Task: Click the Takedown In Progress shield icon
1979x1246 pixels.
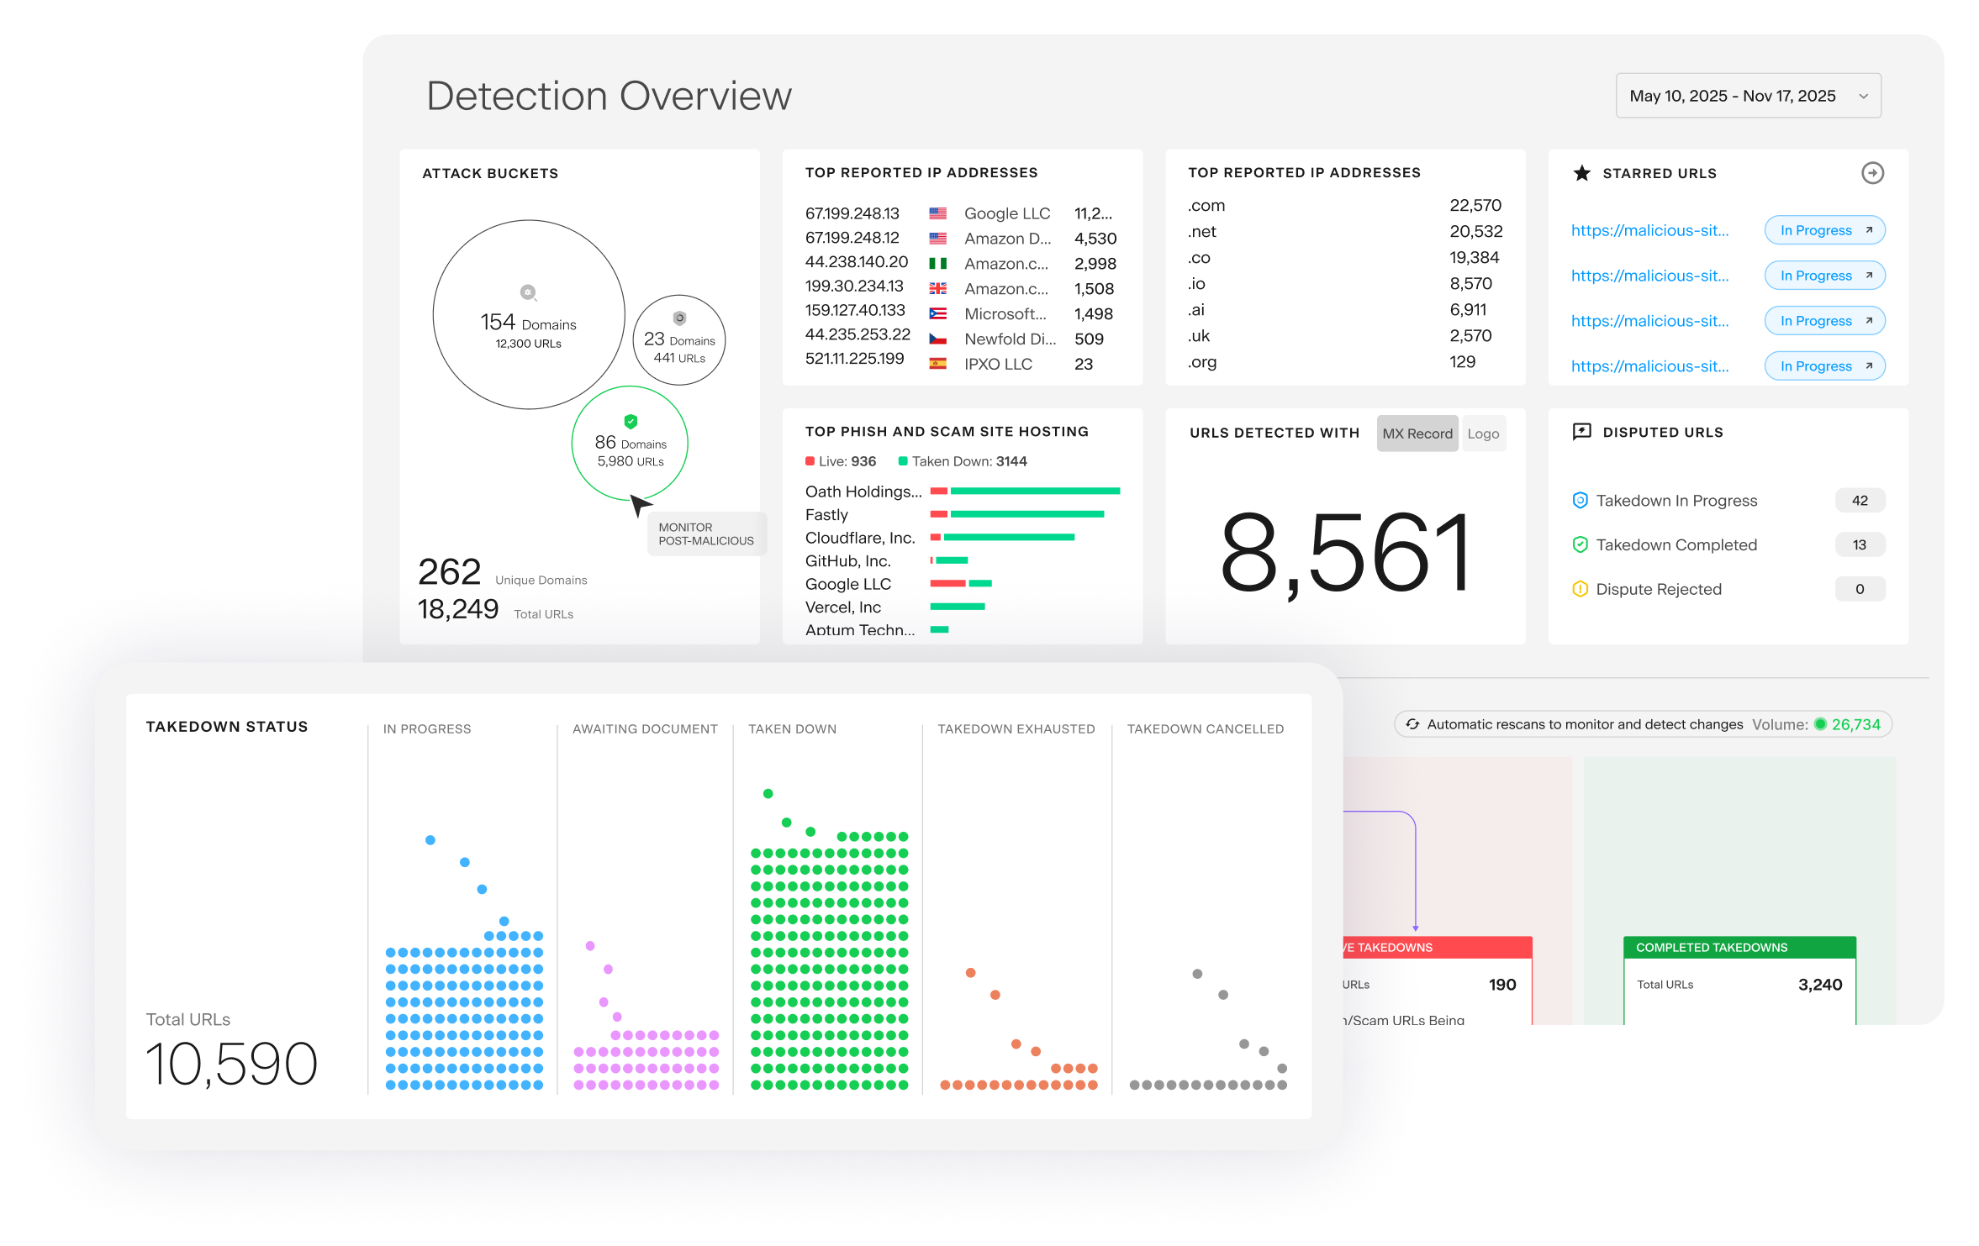Action: pyautogui.click(x=1580, y=501)
